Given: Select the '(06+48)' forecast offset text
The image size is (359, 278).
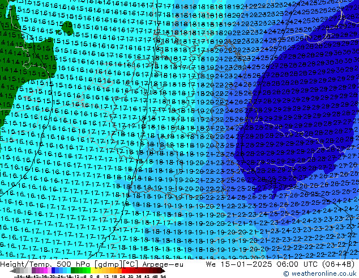Looking at the screenshot, I should (339, 264).
